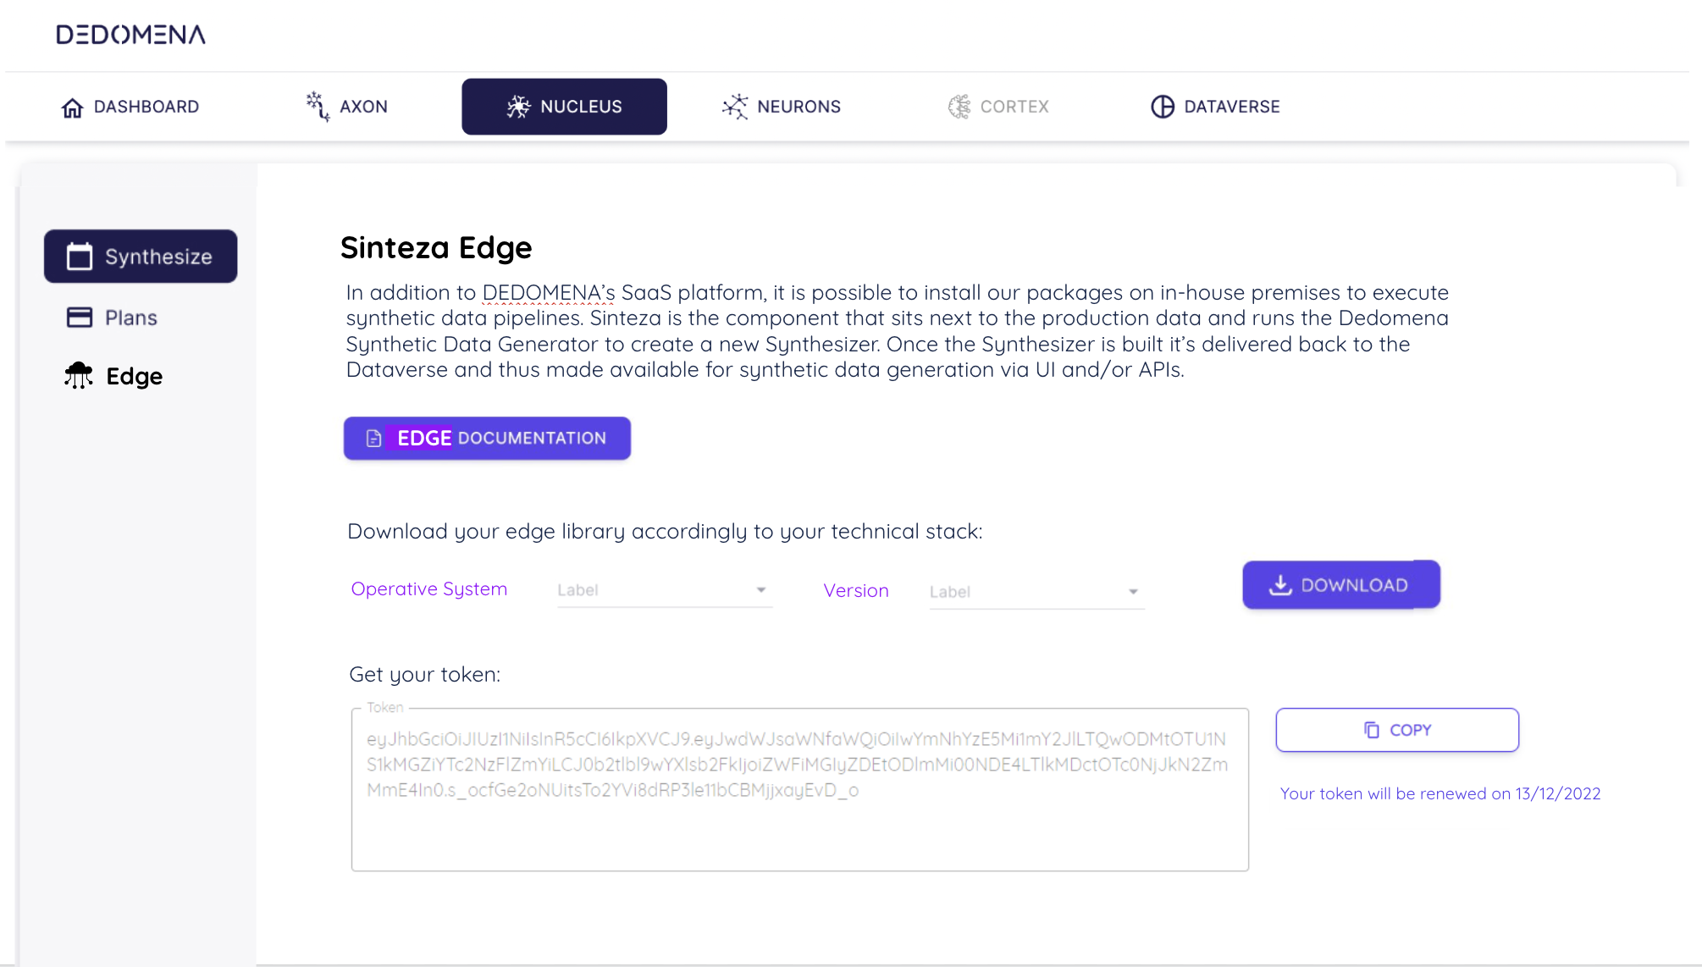Click the DEDOMENA logo

[x=131, y=35]
